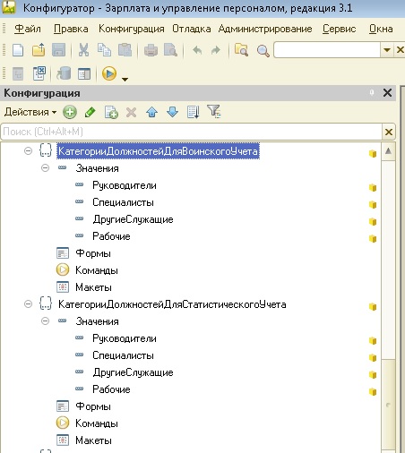Click the funnel filter icon
The height and width of the screenshot is (453, 405).
214,112
